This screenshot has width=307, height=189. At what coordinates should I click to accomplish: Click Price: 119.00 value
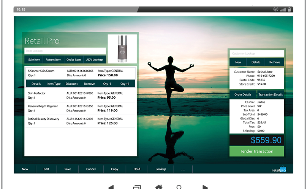108,110
